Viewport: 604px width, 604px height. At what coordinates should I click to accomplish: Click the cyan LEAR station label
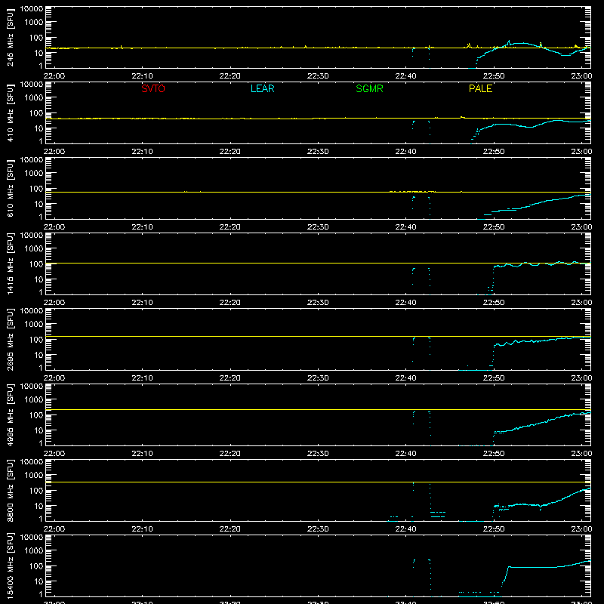click(x=262, y=88)
